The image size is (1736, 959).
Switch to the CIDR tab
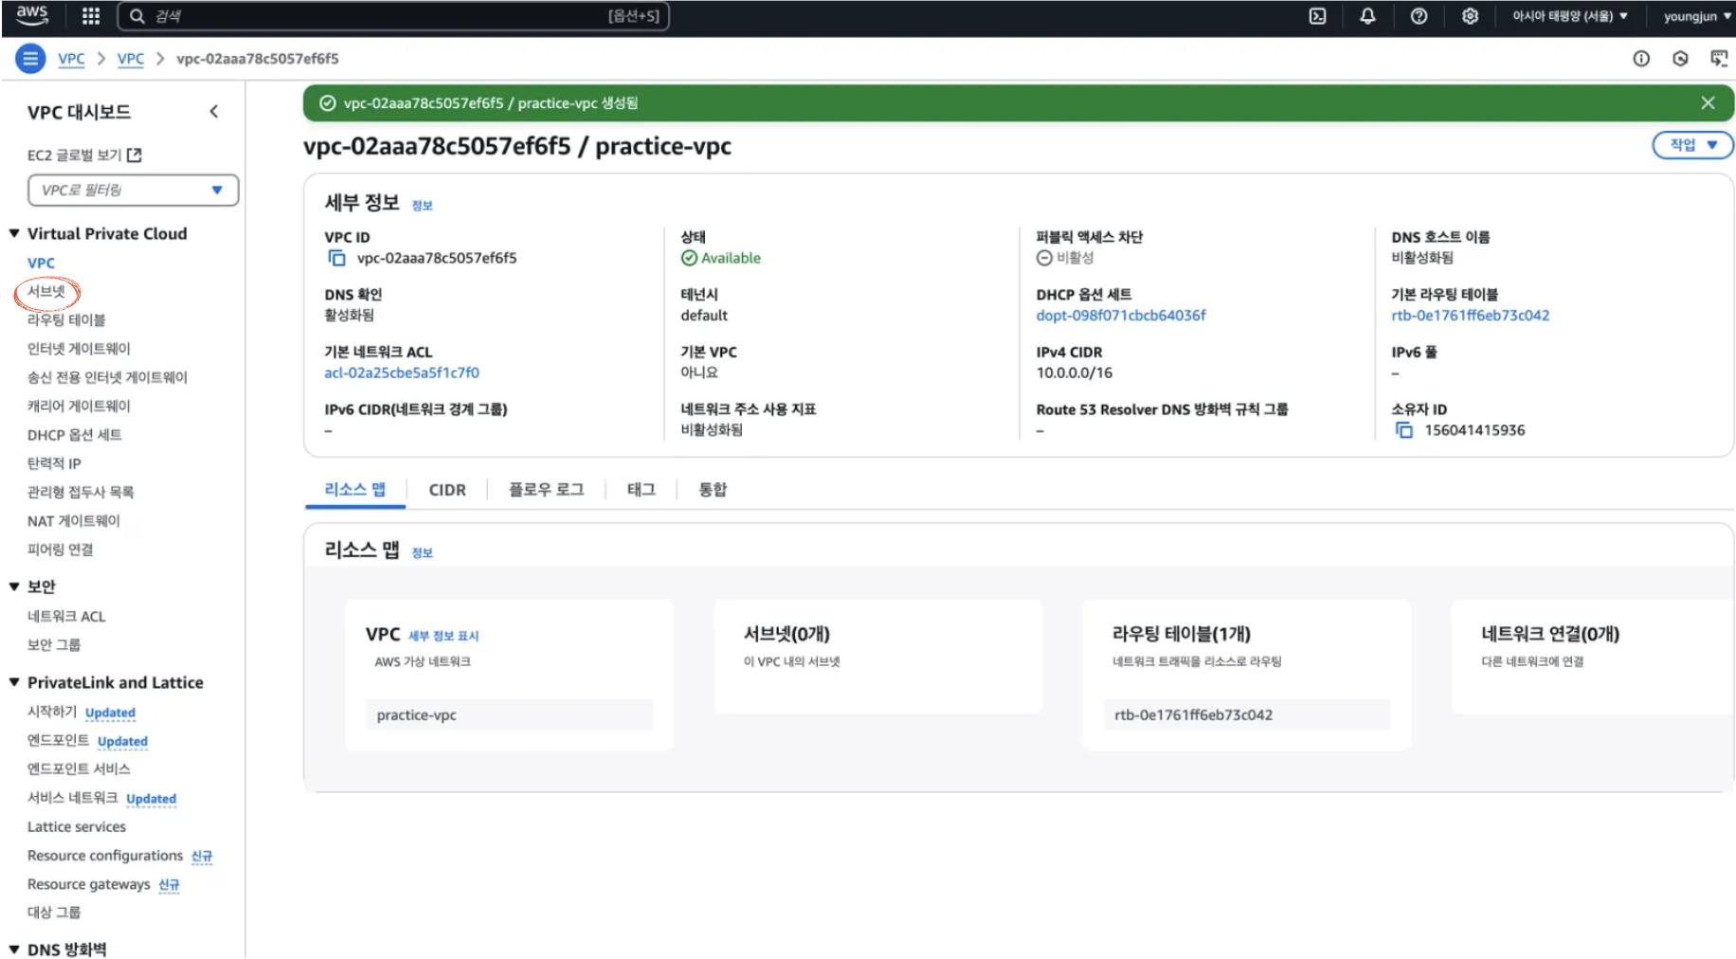pos(447,490)
